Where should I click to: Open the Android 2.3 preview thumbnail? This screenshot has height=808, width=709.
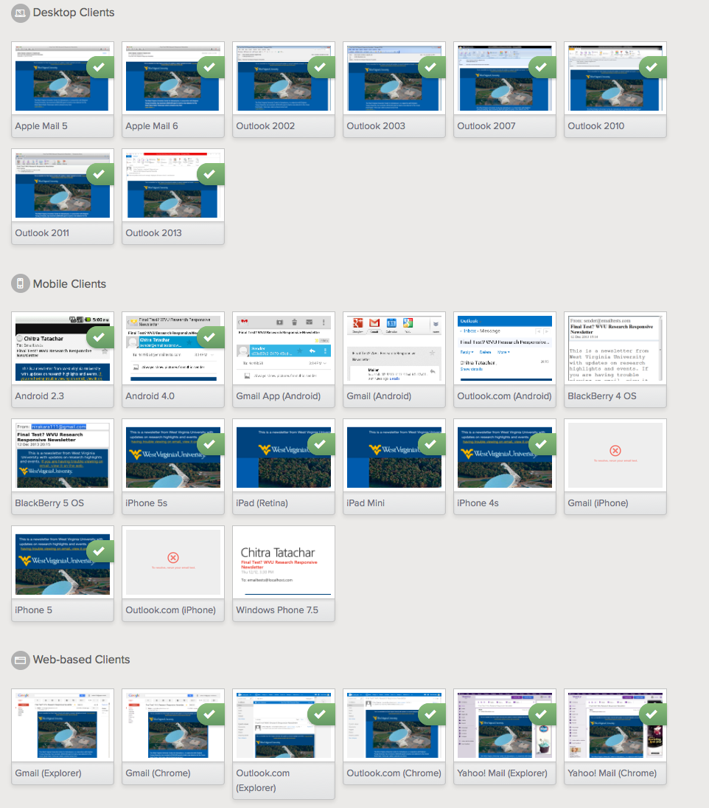(x=62, y=348)
